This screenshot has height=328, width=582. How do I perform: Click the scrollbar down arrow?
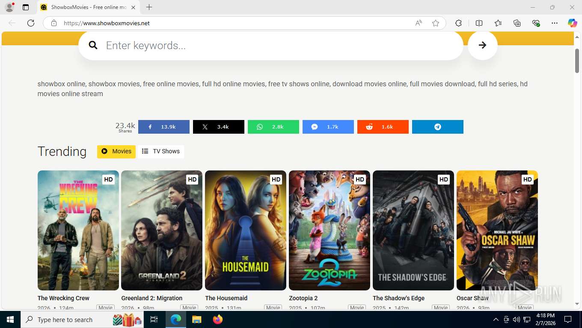click(577, 304)
